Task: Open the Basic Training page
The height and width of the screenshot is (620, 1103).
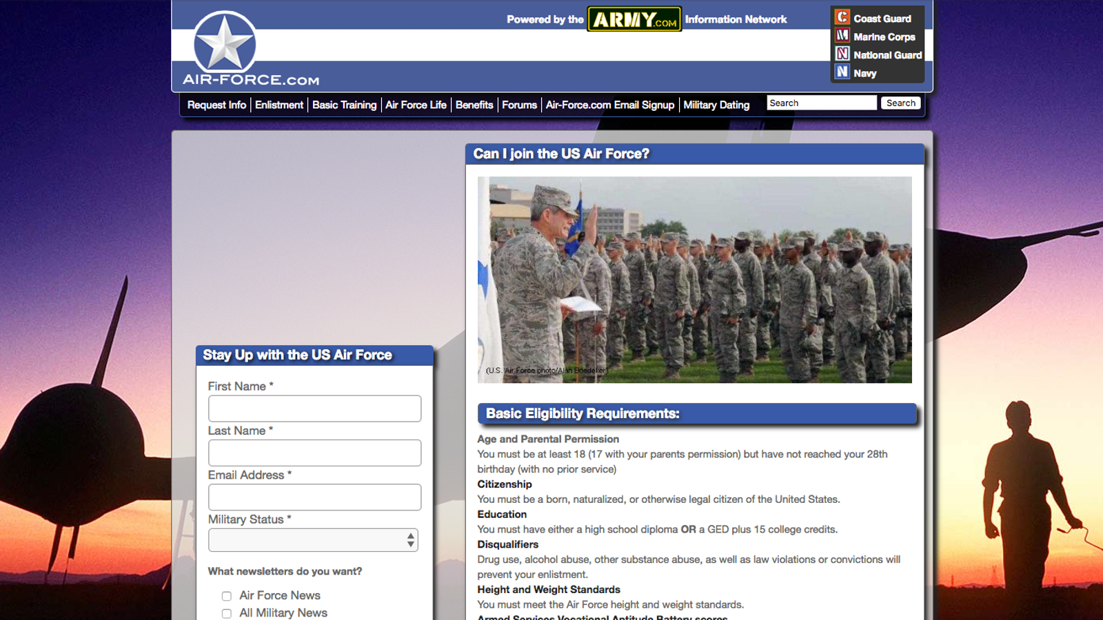Action: click(x=345, y=105)
